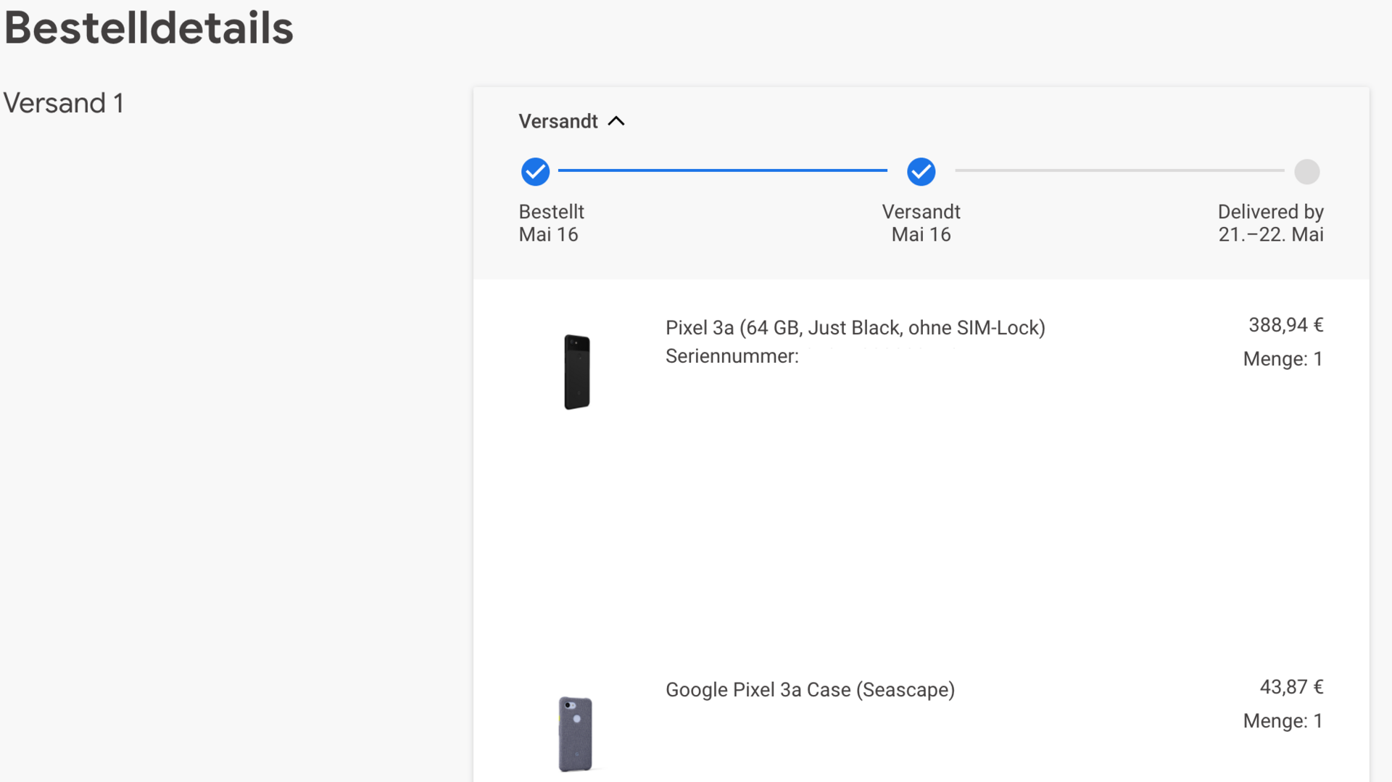Click the Bestellt checkmark step icon
The width and height of the screenshot is (1392, 782).
tap(535, 172)
